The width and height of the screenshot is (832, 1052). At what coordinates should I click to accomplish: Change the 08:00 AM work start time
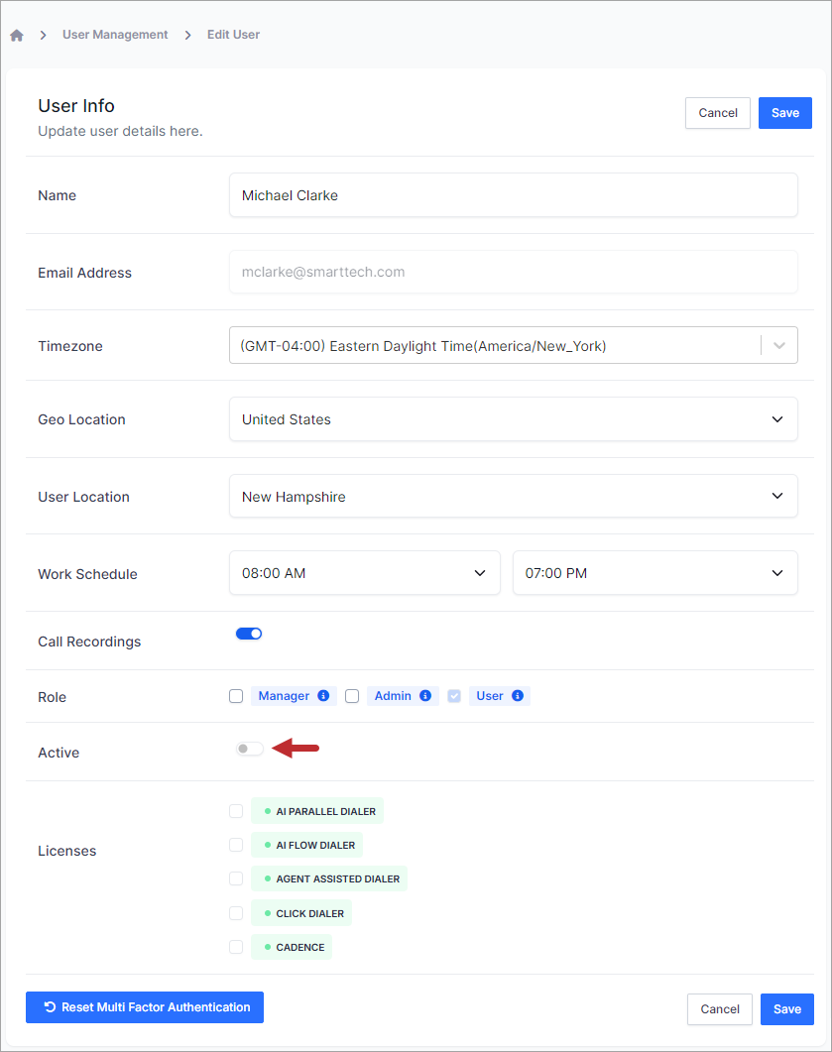tap(364, 573)
